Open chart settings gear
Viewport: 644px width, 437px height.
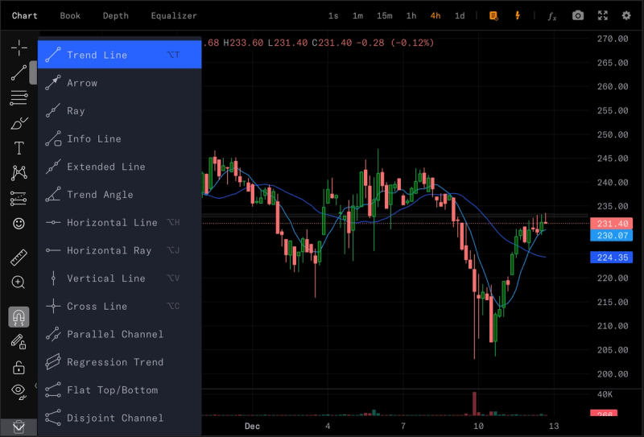click(x=626, y=15)
